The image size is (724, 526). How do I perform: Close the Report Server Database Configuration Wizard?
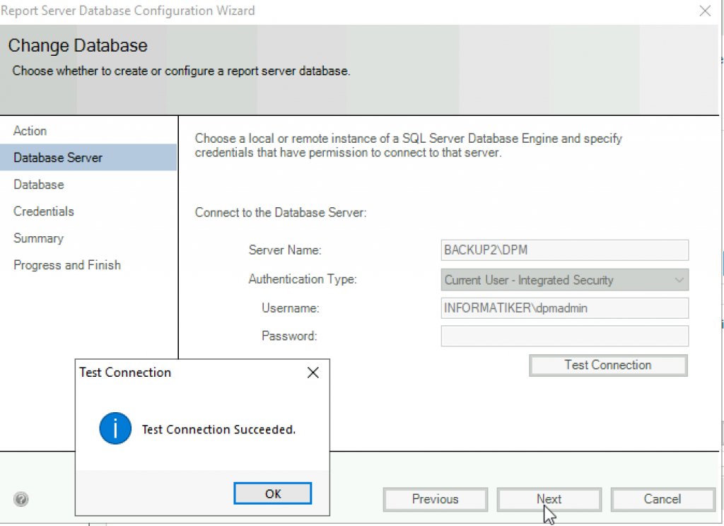click(x=705, y=11)
